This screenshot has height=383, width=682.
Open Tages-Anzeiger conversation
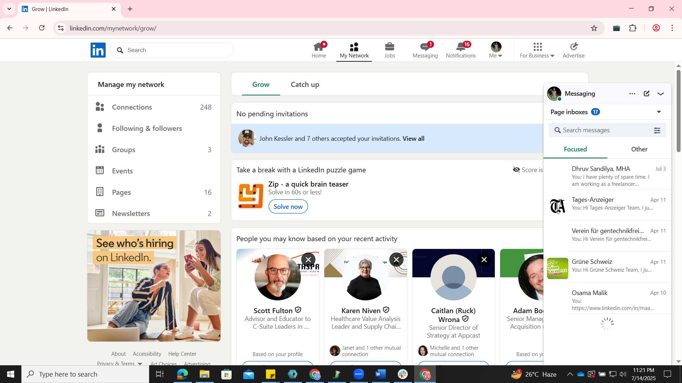coord(607,205)
